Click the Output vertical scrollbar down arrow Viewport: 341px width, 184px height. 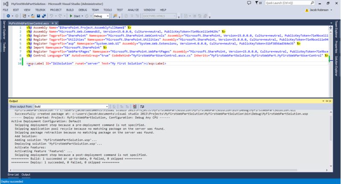[331, 166]
